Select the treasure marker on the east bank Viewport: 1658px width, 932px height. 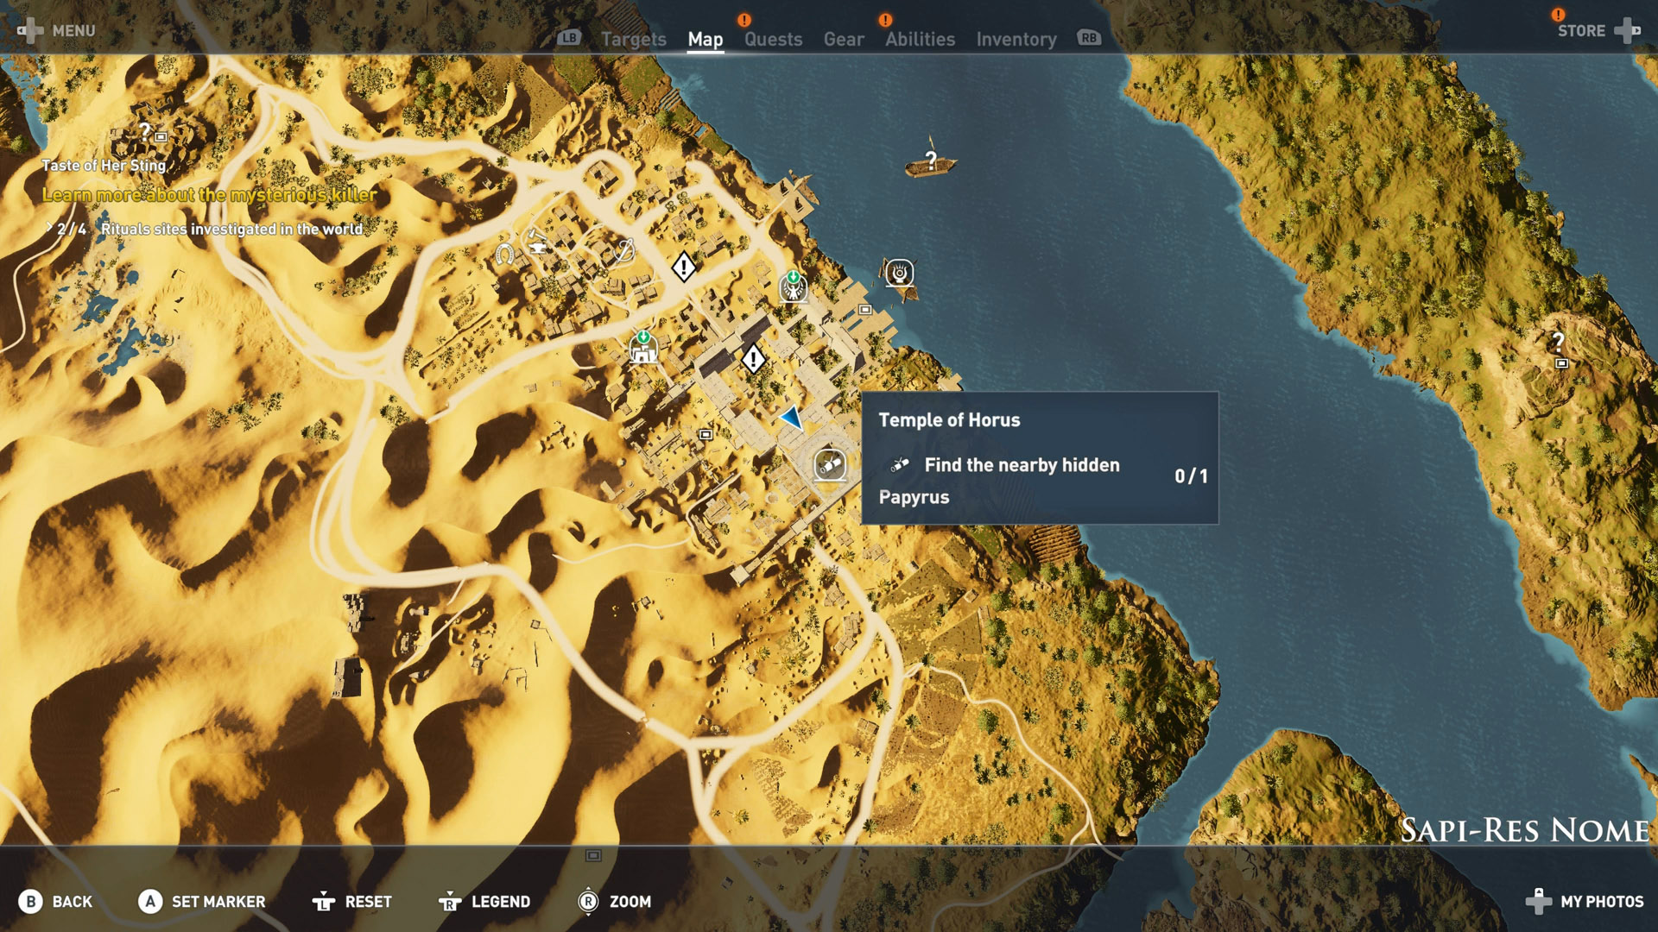(1561, 364)
